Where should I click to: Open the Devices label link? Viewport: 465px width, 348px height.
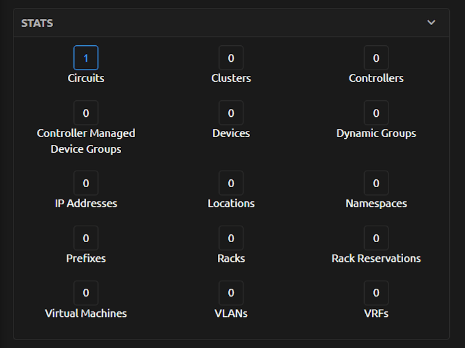coord(231,133)
